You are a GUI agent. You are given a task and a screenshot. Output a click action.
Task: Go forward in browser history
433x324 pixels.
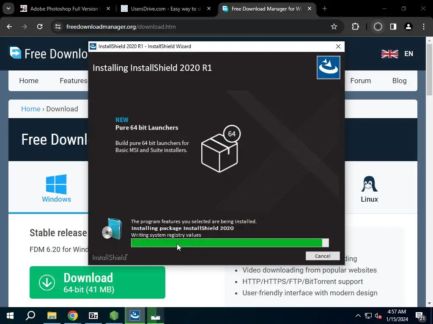[x=25, y=27]
